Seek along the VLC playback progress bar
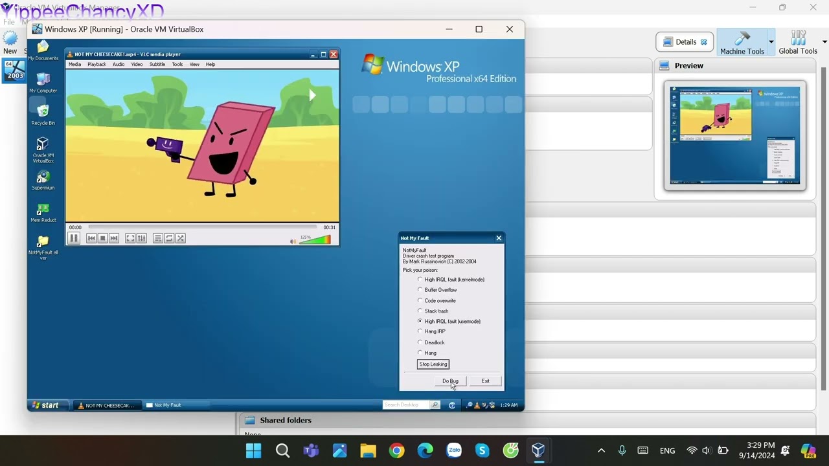Screen dimensions: 829x466 202,228
